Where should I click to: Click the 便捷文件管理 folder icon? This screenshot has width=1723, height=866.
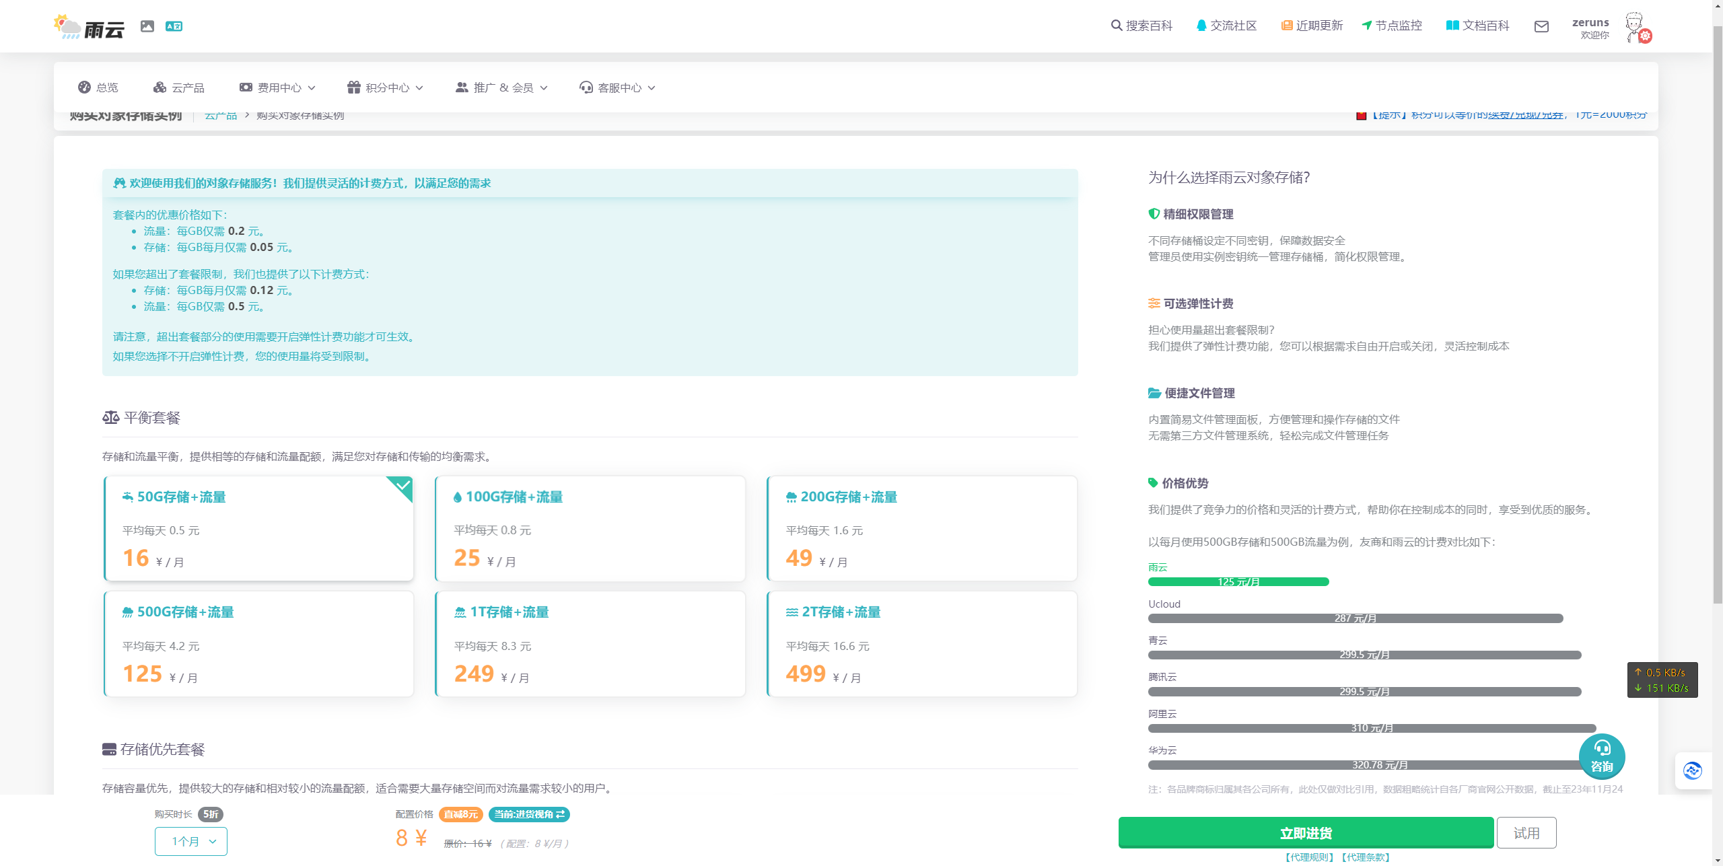coord(1155,393)
